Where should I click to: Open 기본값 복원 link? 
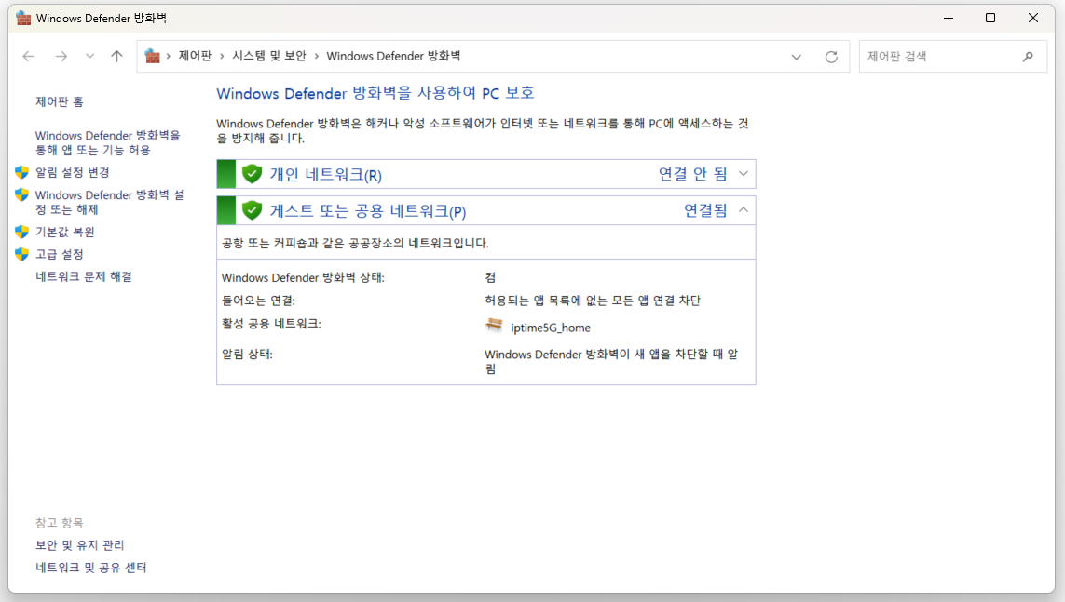[x=64, y=232]
